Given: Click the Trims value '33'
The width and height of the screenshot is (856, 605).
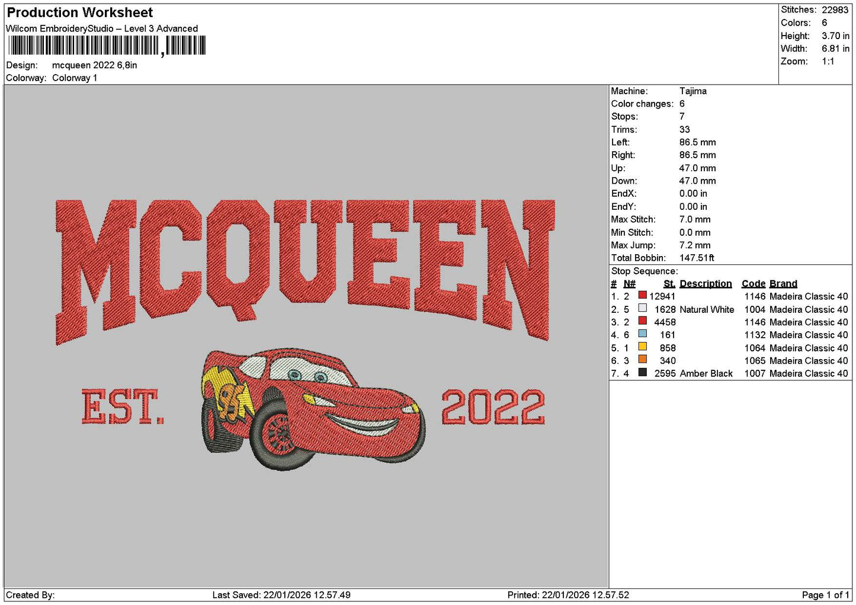Looking at the screenshot, I should click(685, 130).
